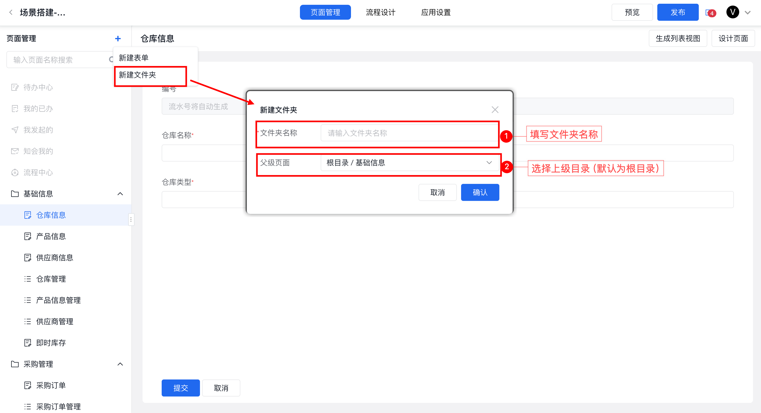Open 产品信息 page in sidebar

click(51, 236)
